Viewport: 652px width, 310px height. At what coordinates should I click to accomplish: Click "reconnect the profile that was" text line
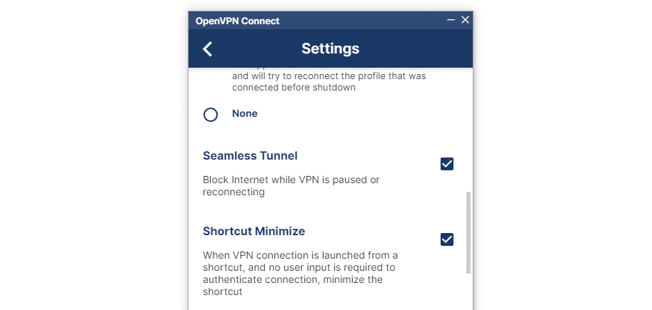(x=328, y=76)
